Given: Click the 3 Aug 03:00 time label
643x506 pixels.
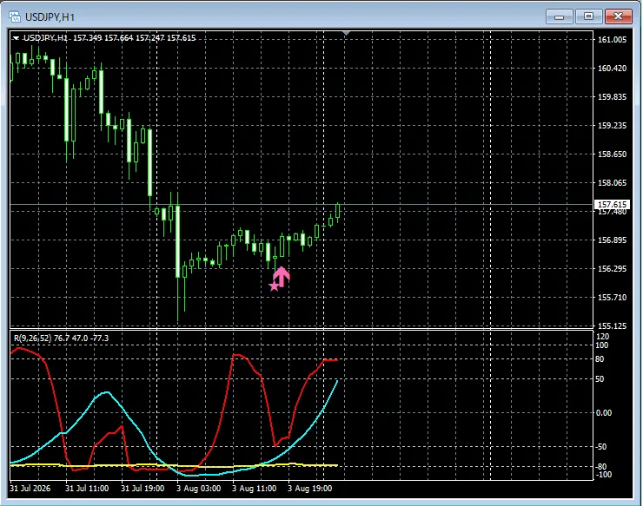Looking at the screenshot, I should pyautogui.click(x=198, y=489).
